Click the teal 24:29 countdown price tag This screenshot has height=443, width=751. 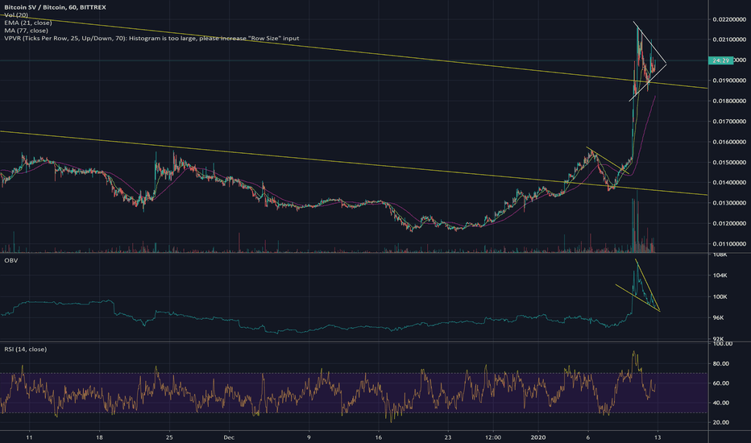point(721,60)
